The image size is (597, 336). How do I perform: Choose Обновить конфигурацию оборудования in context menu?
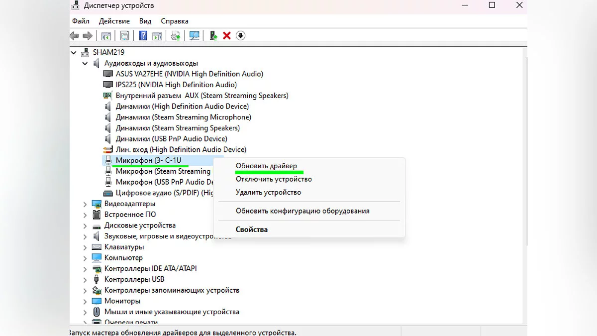(309, 211)
